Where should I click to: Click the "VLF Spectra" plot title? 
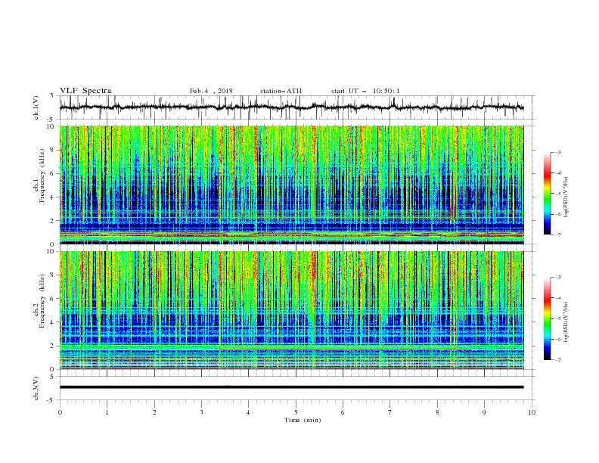tap(85, 91)
